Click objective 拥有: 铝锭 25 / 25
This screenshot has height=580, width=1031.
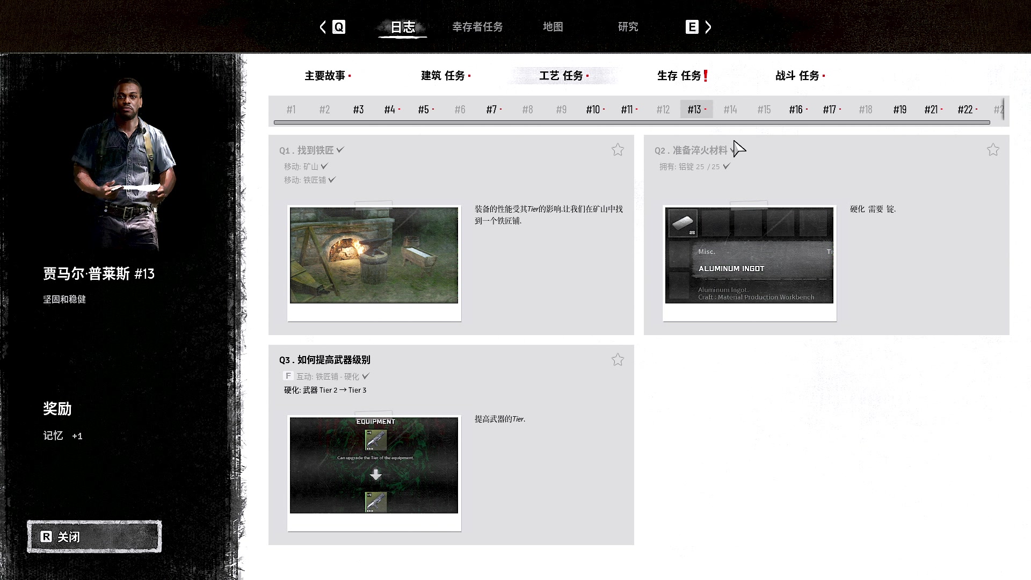689,166
